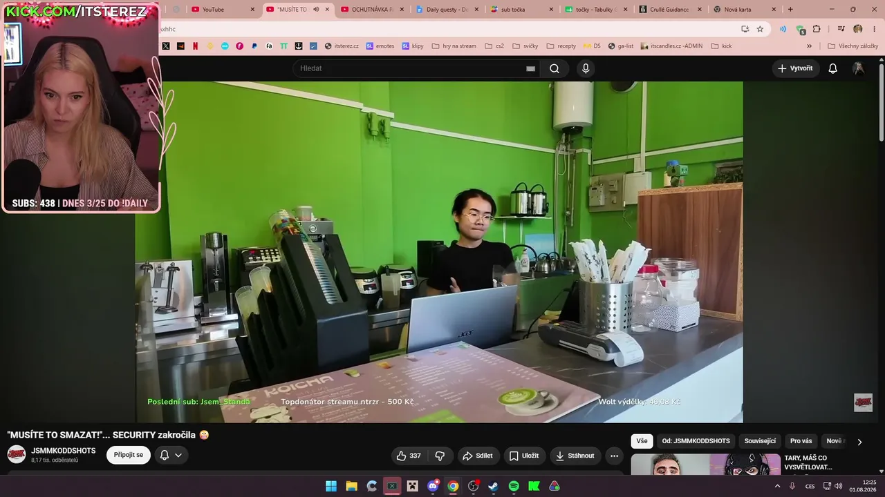Image resolution: width=885 pixels, height=497 pixels.
Task: Open the JSMMKODDSHOTS channel name link
Action: (x=64, y=451)
